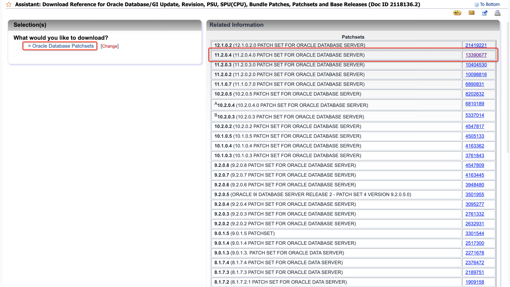Open patch link 10404530
The height and width of the screenshot is (287, 510).
tap(476, 65)
